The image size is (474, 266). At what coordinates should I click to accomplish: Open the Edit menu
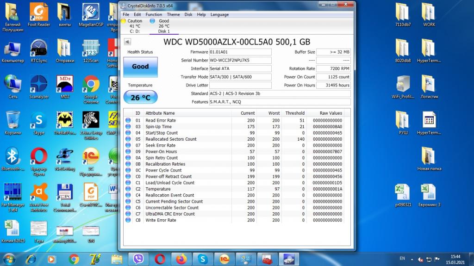click(x=137, y=14)
